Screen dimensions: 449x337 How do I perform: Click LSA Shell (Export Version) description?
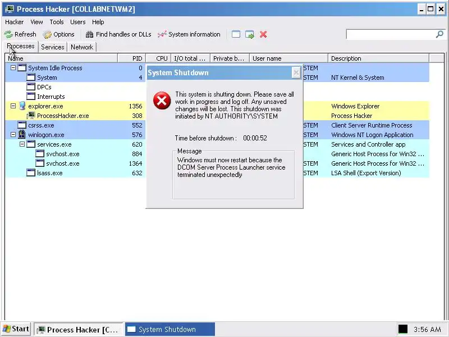pos(366,173)
